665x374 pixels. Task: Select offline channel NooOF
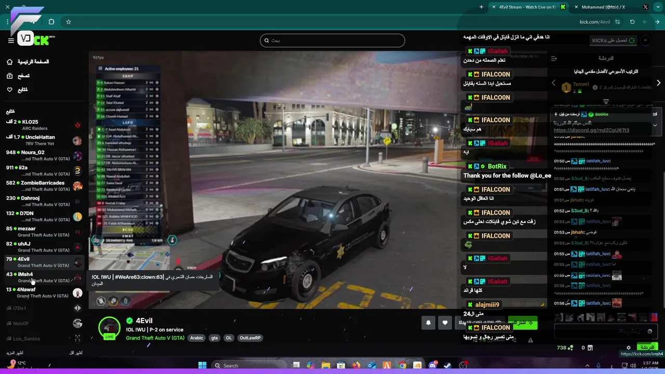pos(44,324)
